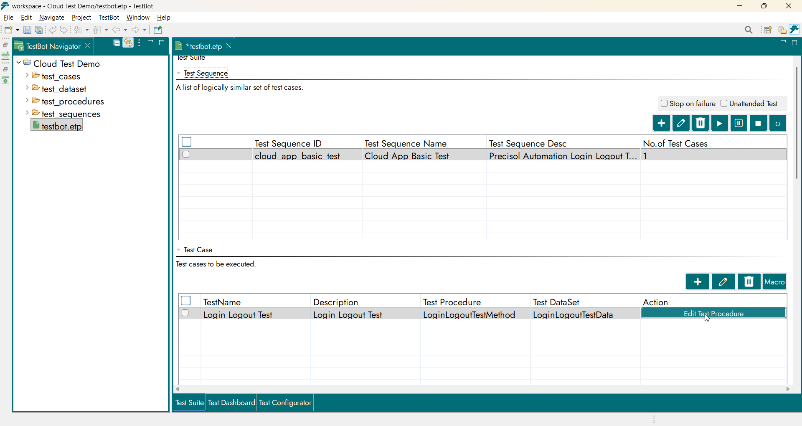This screenshot has height=426, width=802.
Task: Stop test execution with the stop icon
Action: click(x=758, y=123)
